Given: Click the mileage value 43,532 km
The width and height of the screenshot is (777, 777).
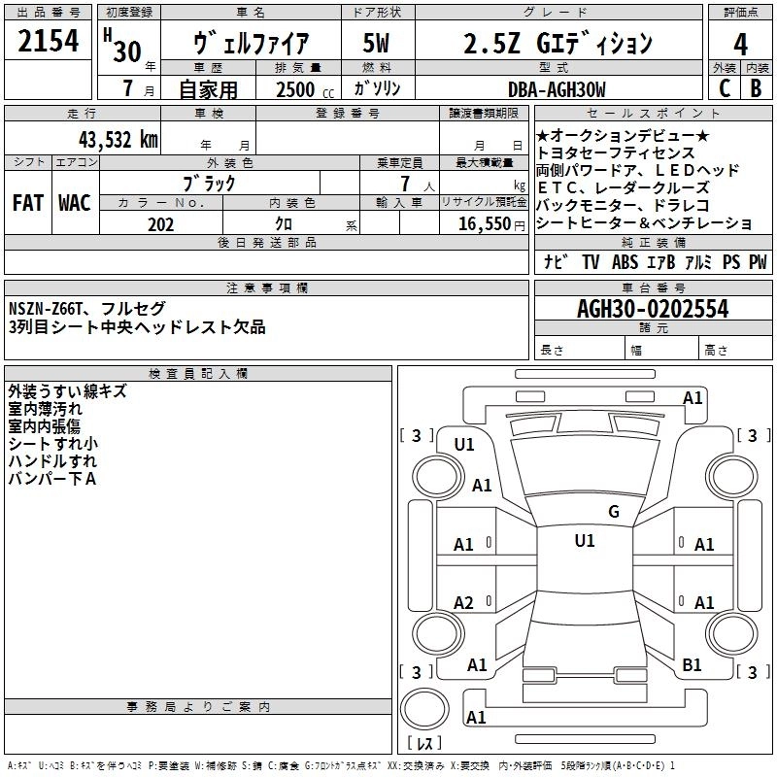Looking at the screenshot, I should pos(118,139).
